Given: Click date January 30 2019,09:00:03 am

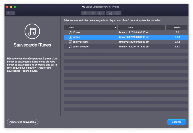Looking at the screenshot, I should (134, 37).
